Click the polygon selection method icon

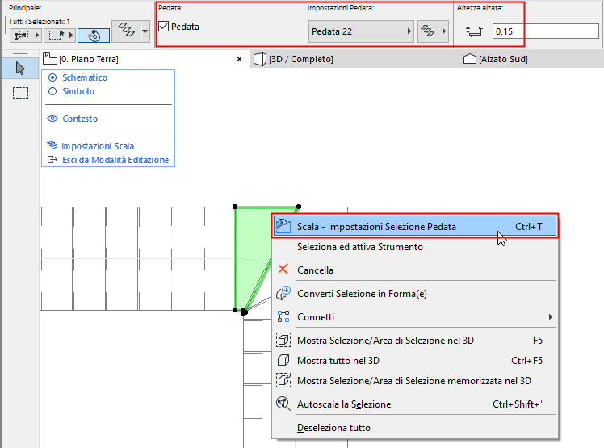pyautogui.click(x=22, y=36)
